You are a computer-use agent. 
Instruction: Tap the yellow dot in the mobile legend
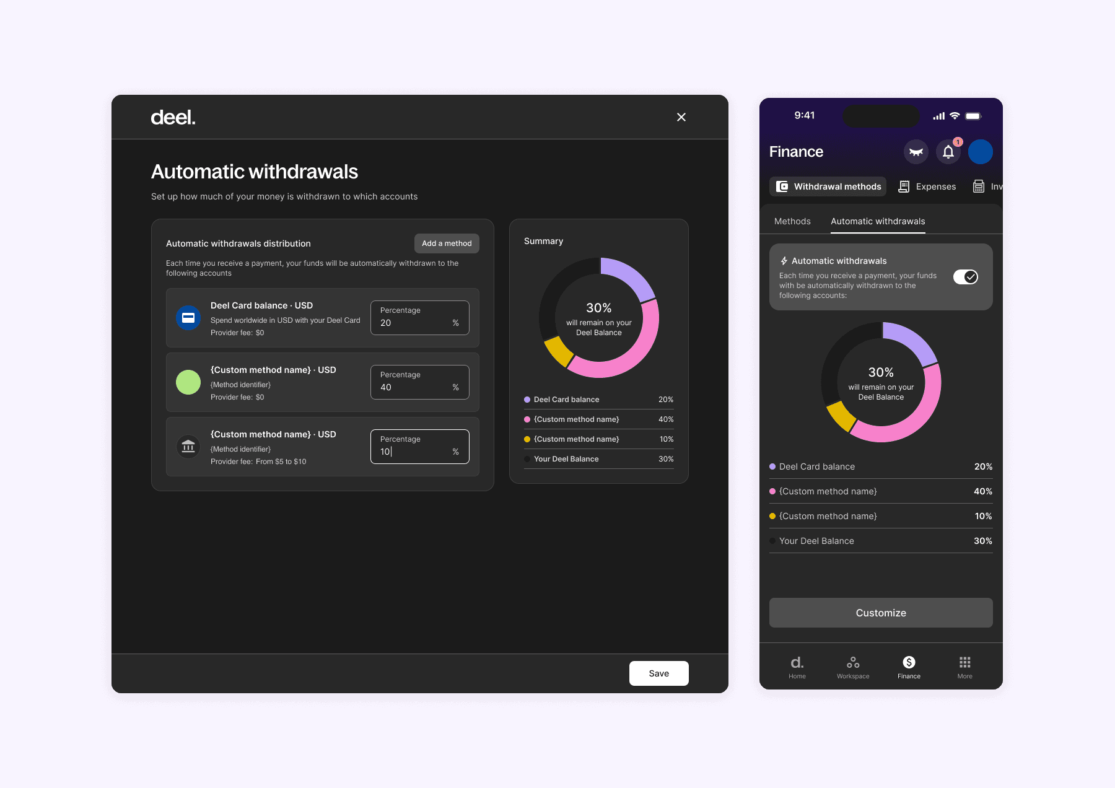pos(772,516)
